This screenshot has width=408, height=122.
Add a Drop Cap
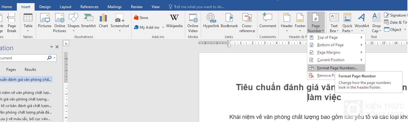376,22
